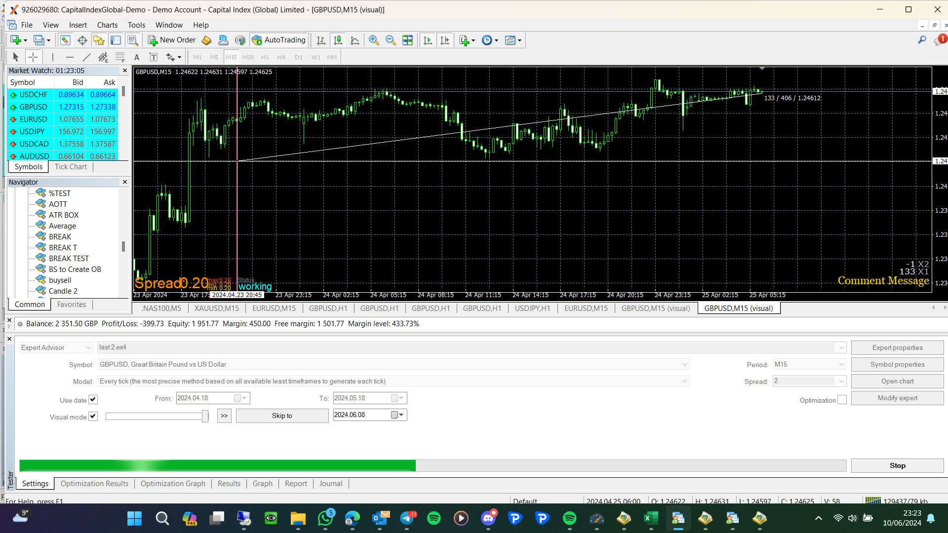
Task: Enable the Optimization checkbox
Action: point(842,400)
